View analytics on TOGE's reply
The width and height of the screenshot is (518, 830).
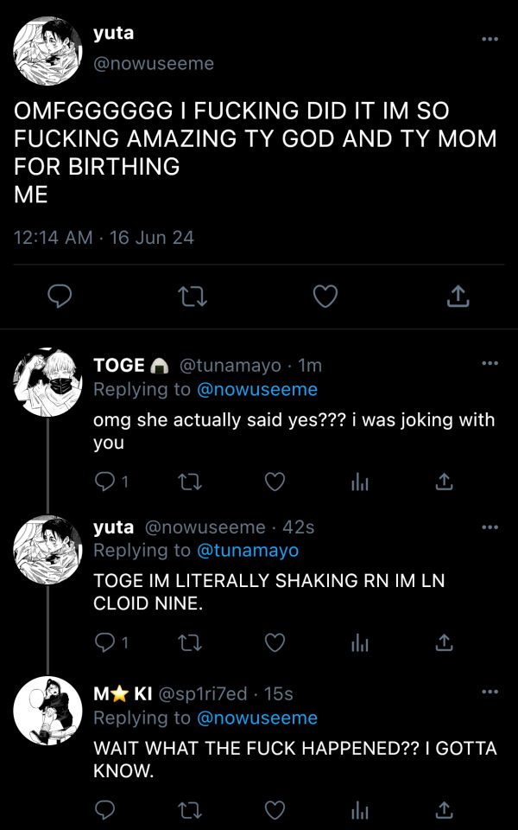coord(359,482)
